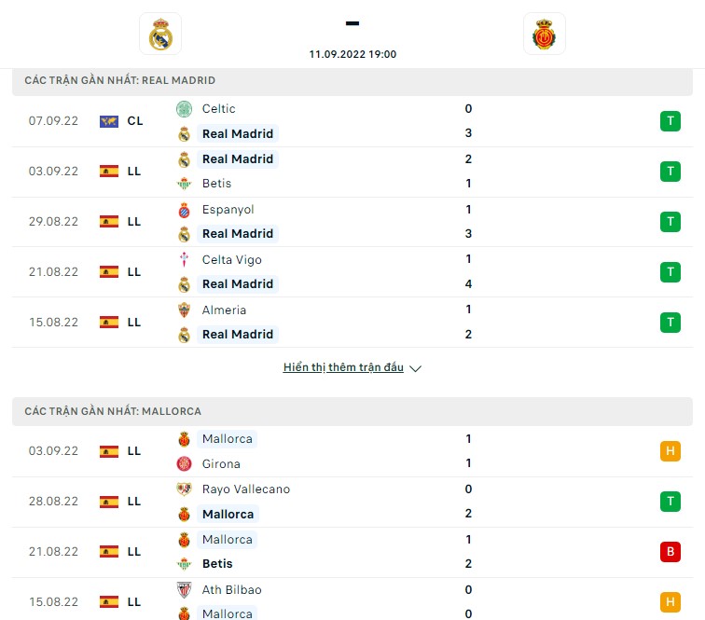The width and height of the screenshot is (705, 620).
Task: Click LL league label on 28.08.22 row
Action: pyautogui.click(x=134, y=502)
